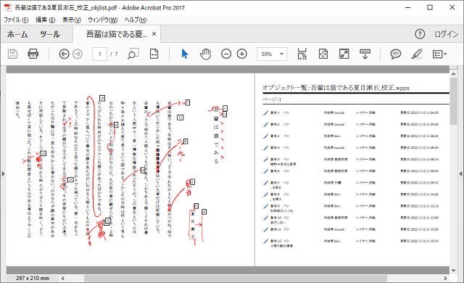Enable fit width scrolling mode icon
This screenshot has width=464, height=283.
[302, 54]
